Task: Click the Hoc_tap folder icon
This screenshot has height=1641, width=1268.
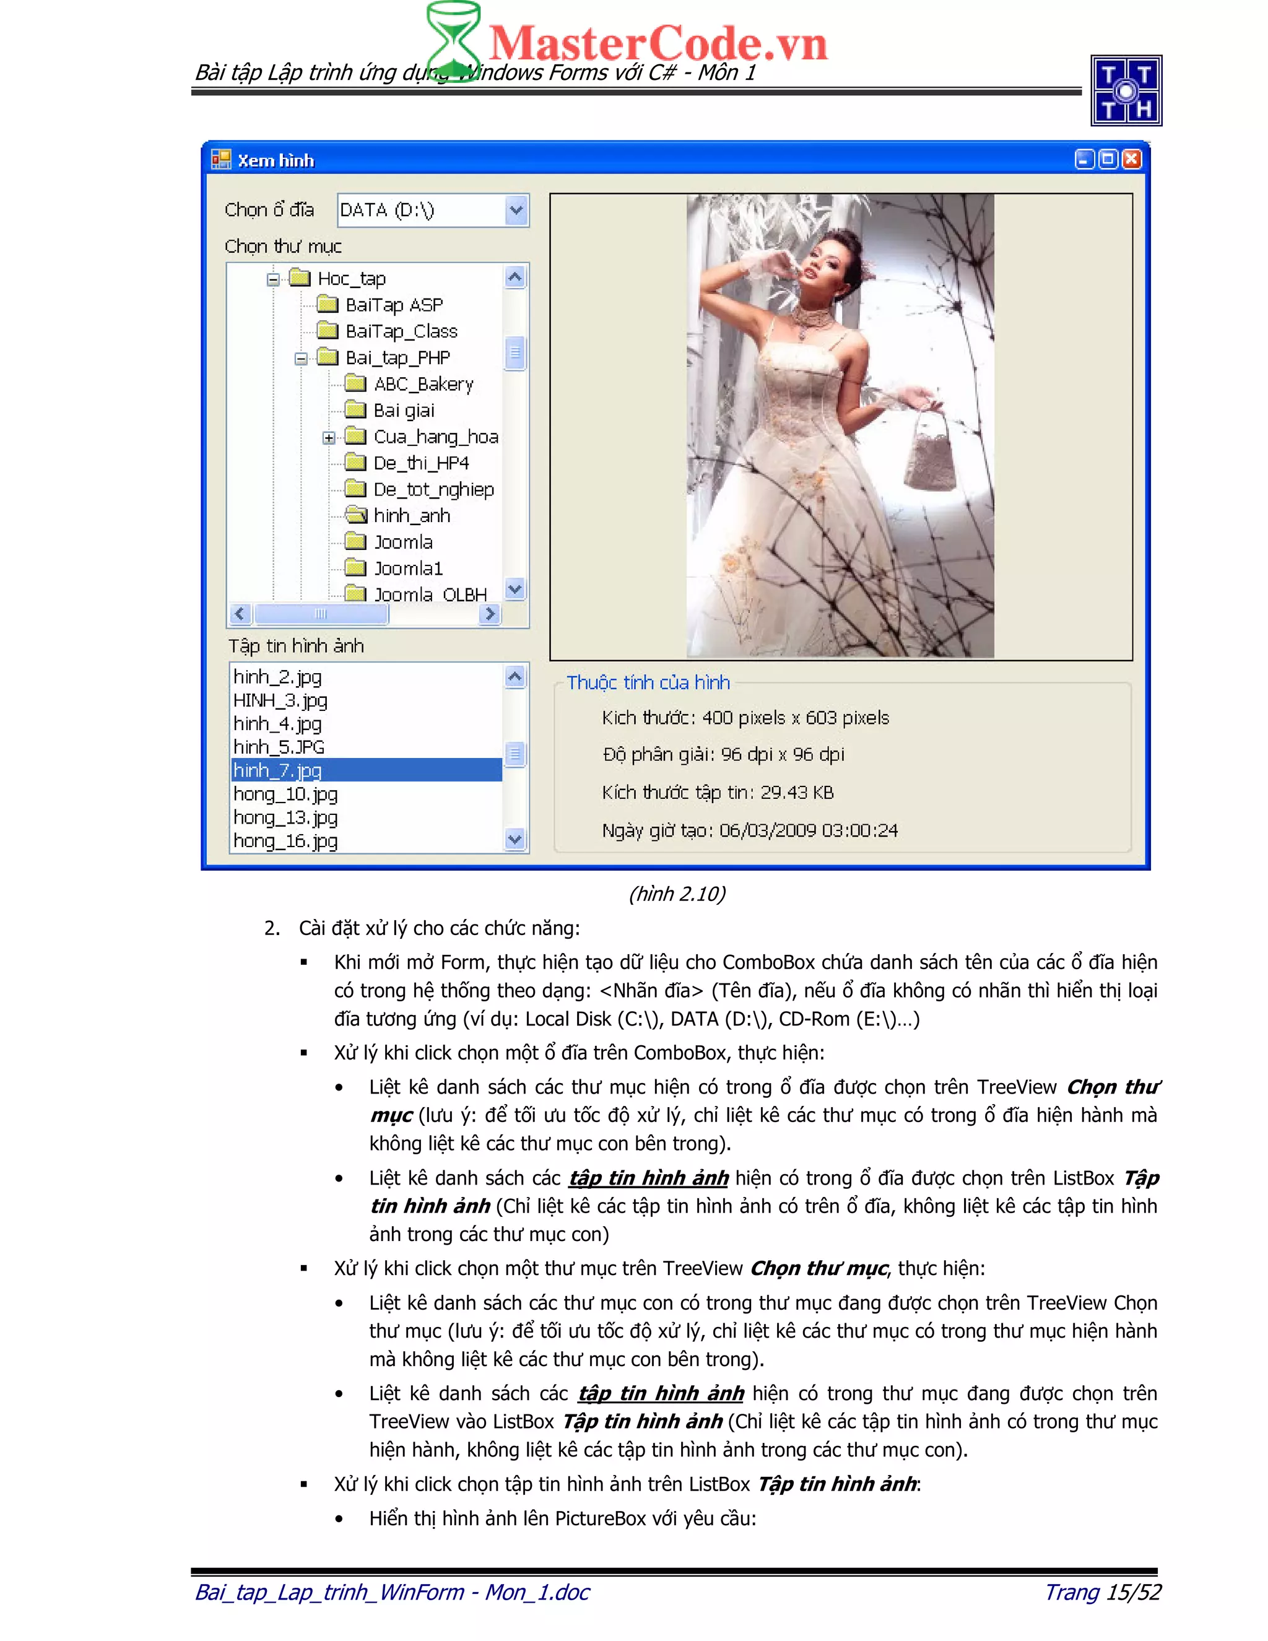Action: pos(300,278)
